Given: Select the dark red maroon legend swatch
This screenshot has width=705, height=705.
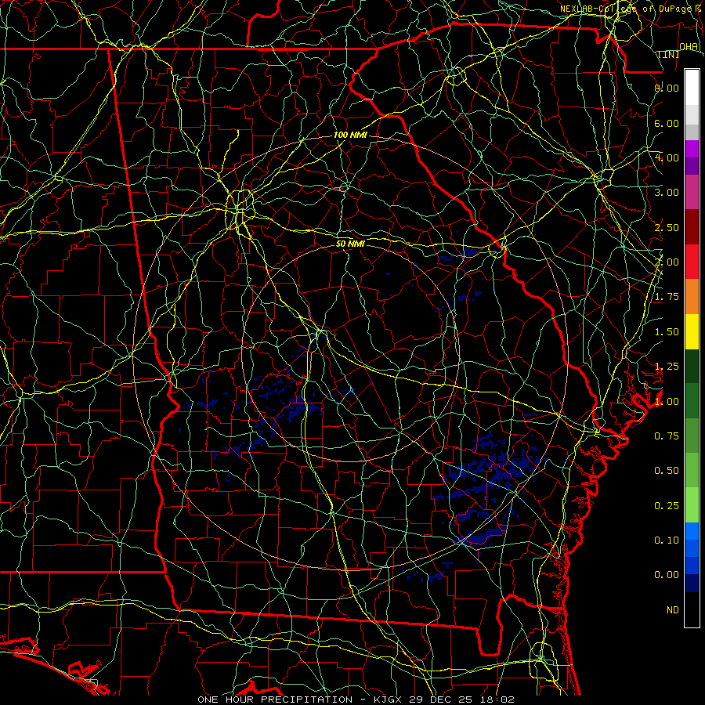Looking at the screenshot, I should coord(692,227).
